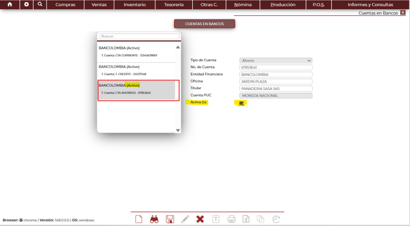Open the Informes y Consultas menu
Screen dimensions: 410x226
pos(370,4)
